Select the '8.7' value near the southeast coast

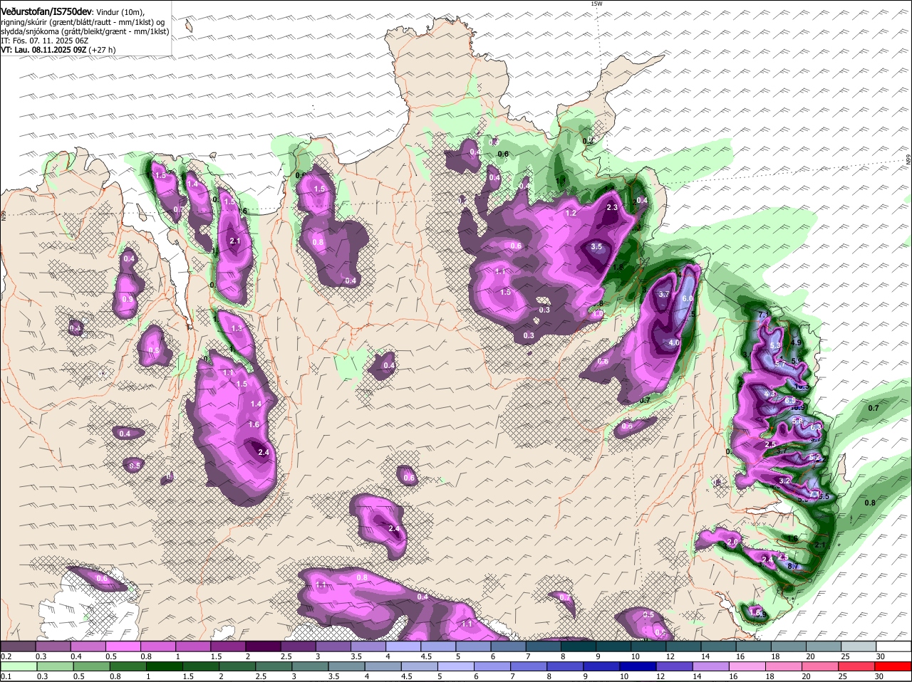click(x=794, y=567)
